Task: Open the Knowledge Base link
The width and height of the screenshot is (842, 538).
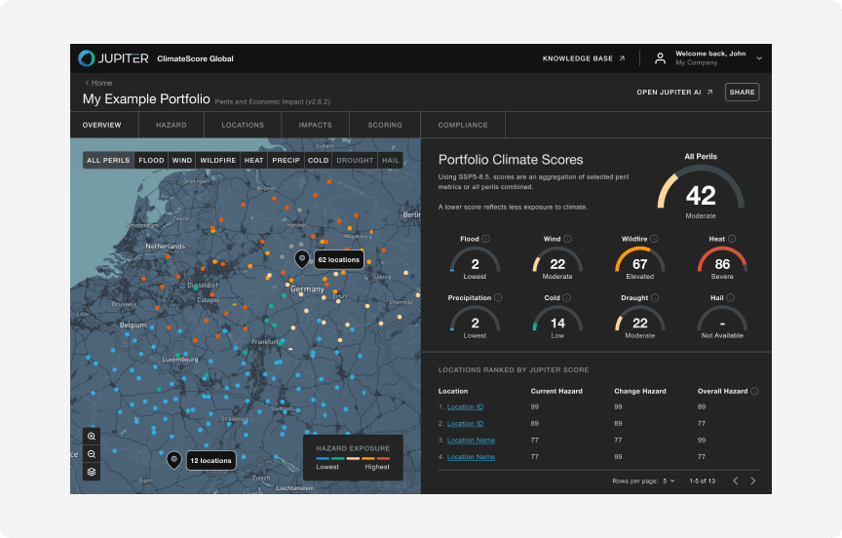Action: click(x=584, y=58)
